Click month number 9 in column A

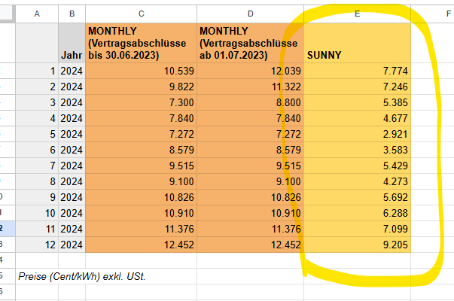(x=37, y=197)
